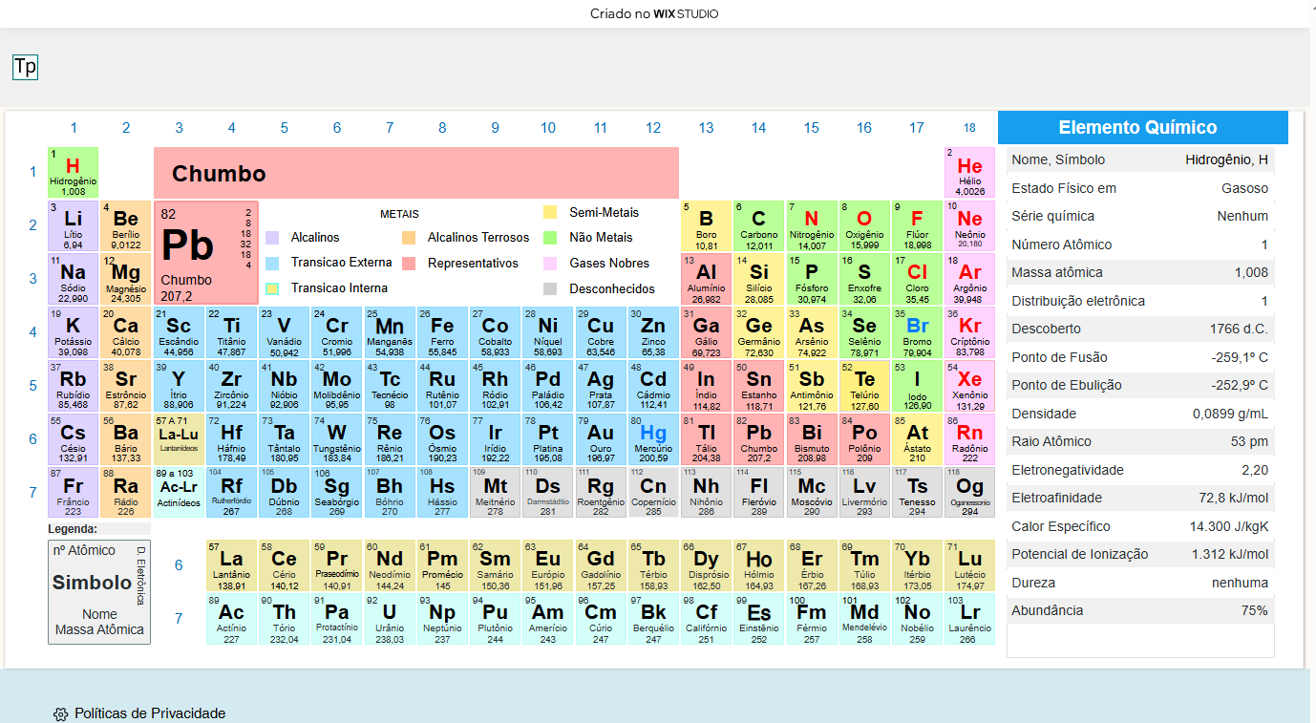Viewport: 1316px width, 723px height.
Task: Select the Gold (Au) element tile
Action: [601, 439]
